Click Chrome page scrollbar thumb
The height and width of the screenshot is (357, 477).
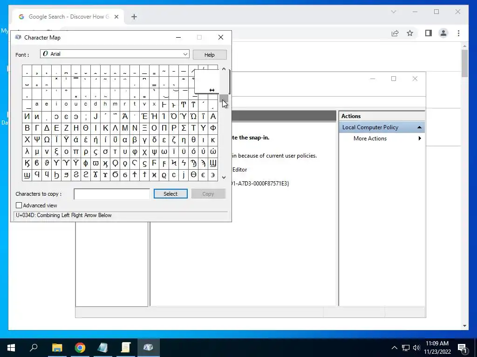464,63
